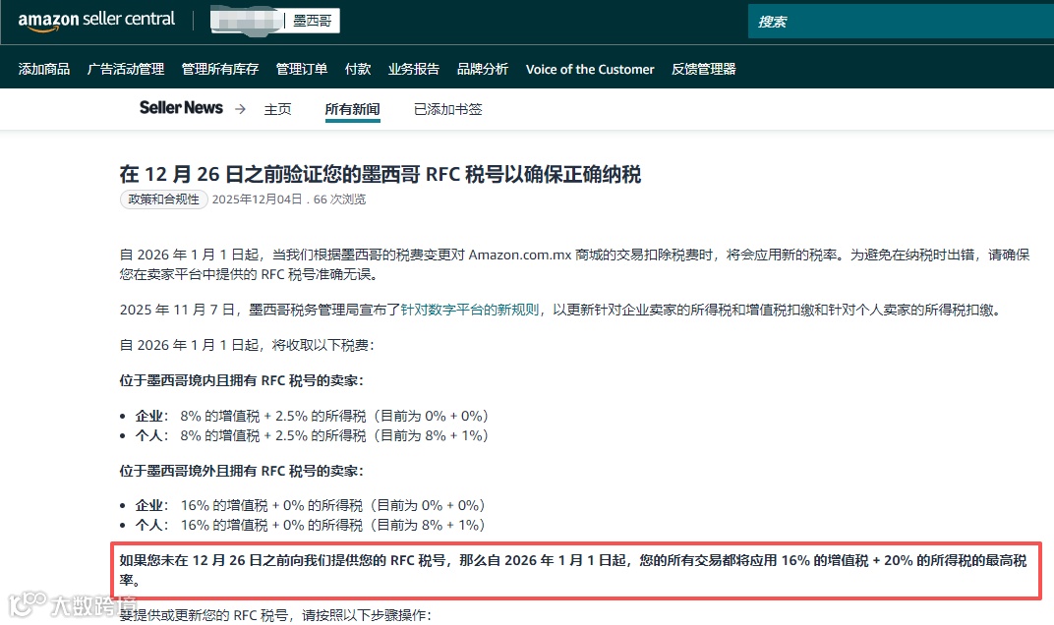
Task: Open the Seller News heading link
Action: pyautogui.click(x=181, y=107)
